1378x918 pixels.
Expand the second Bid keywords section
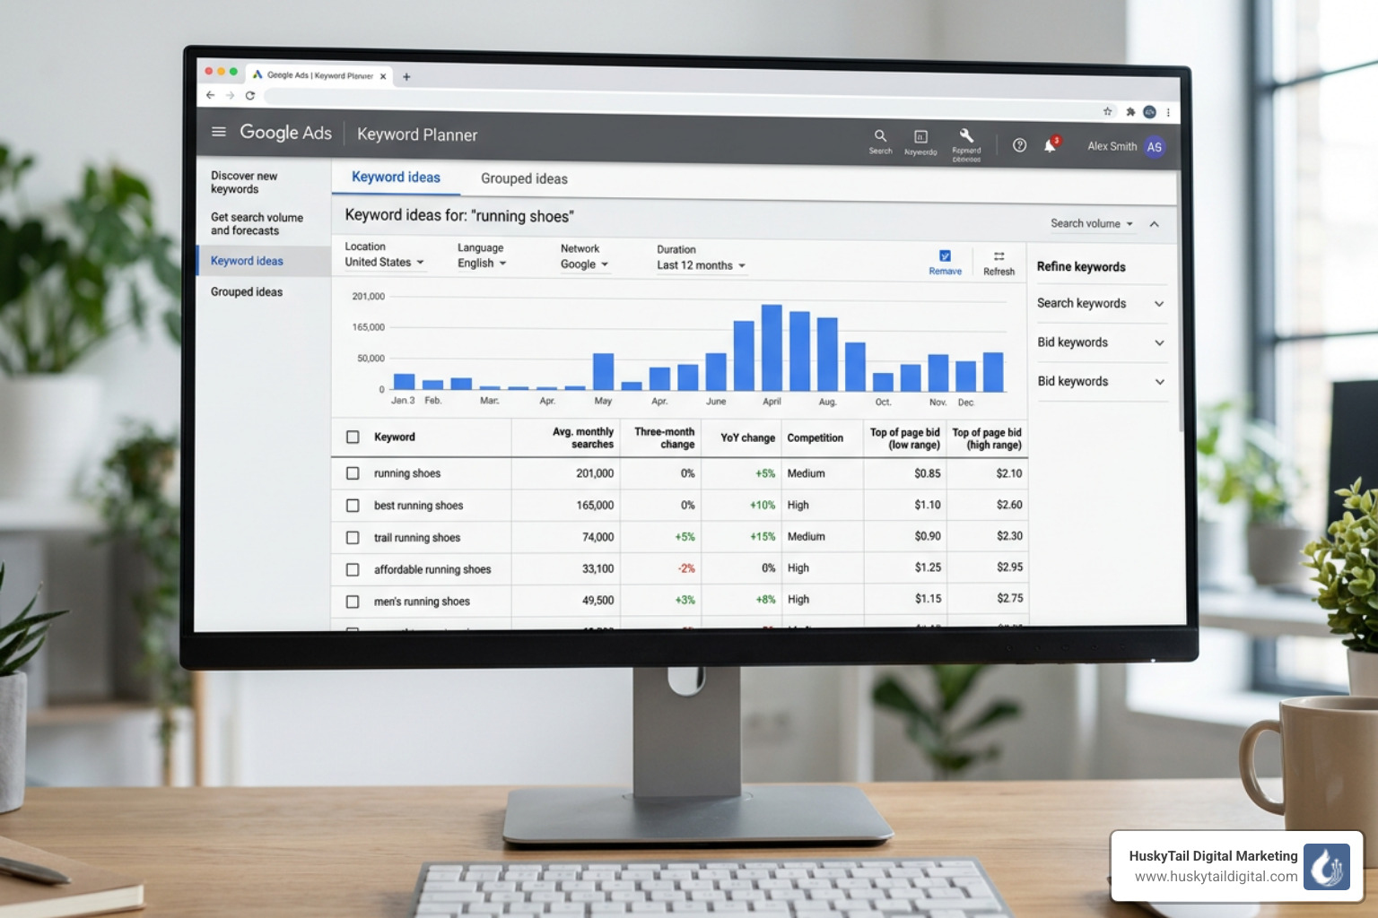pyautogui.click(x=1101, y=381)
